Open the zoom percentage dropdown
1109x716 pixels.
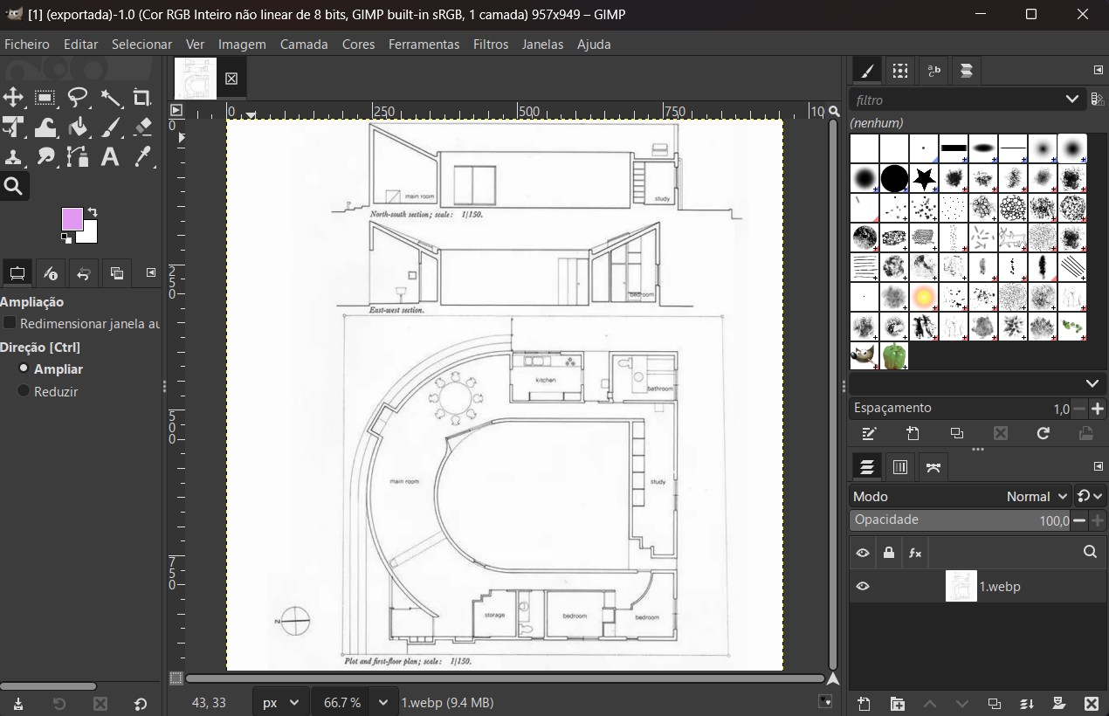click(382, 702)
